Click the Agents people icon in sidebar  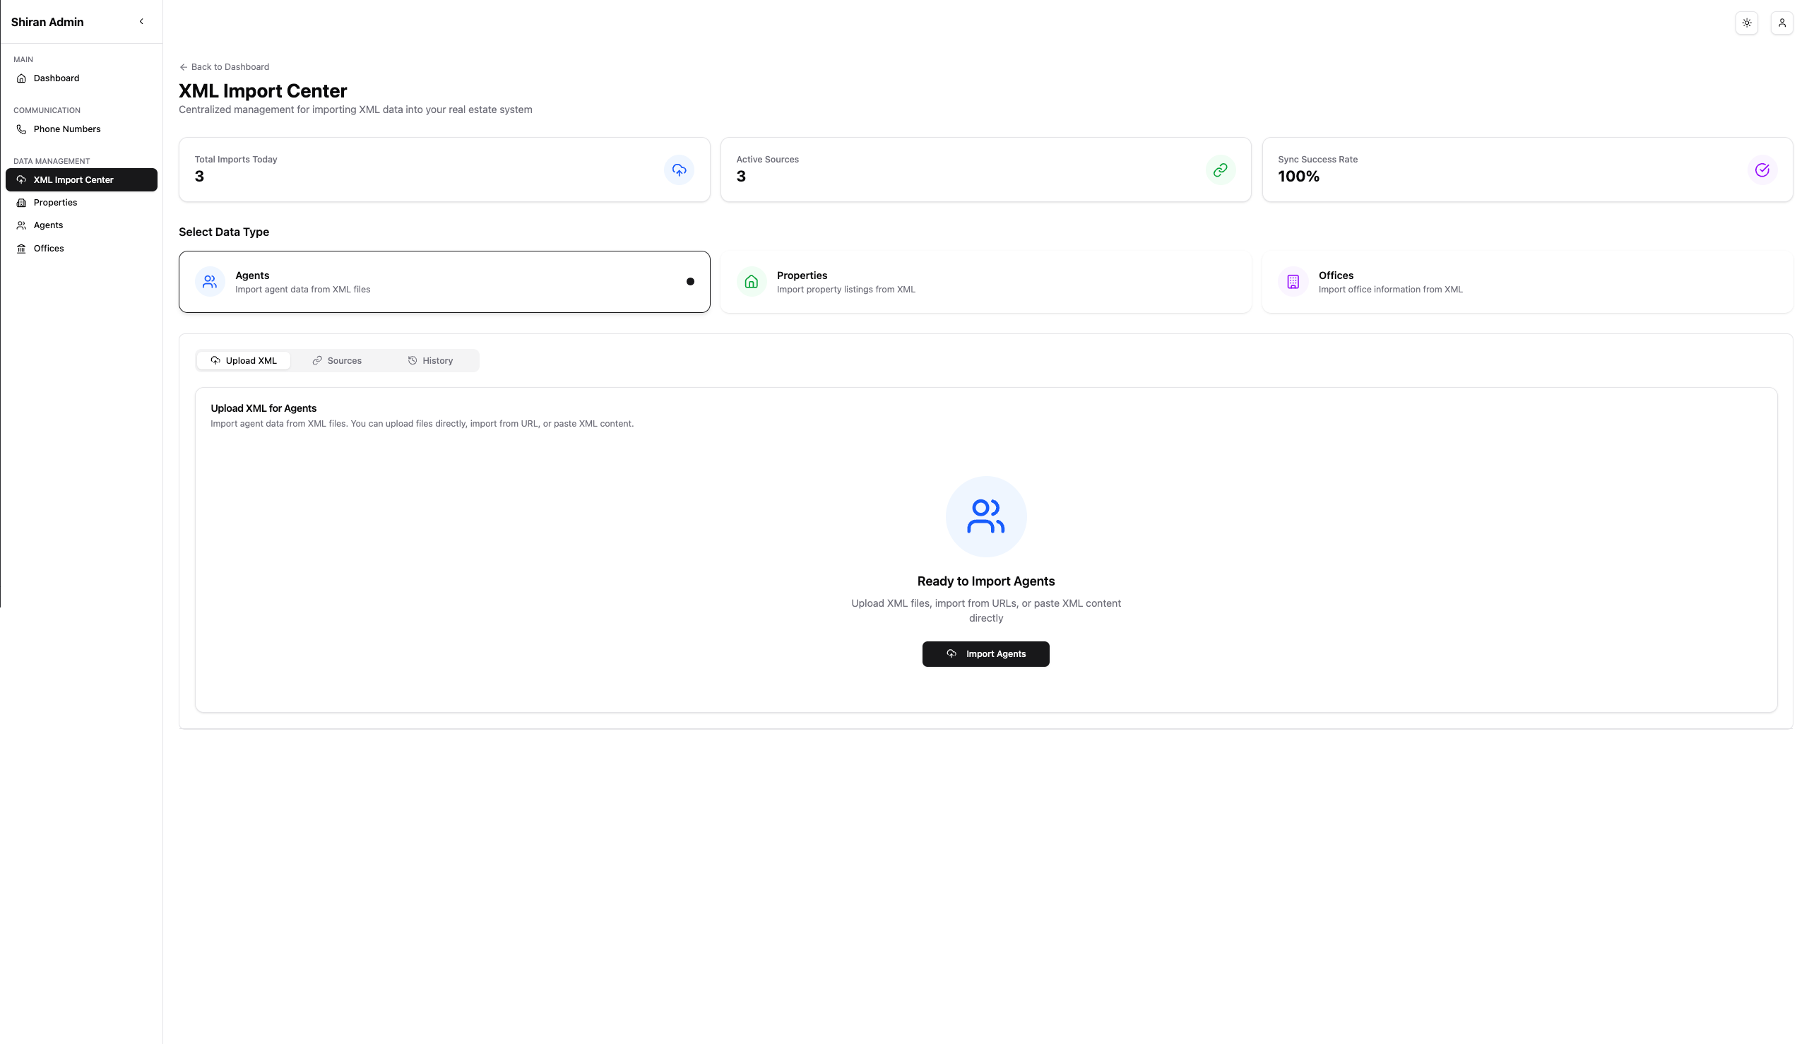click(x=20, y=225)
